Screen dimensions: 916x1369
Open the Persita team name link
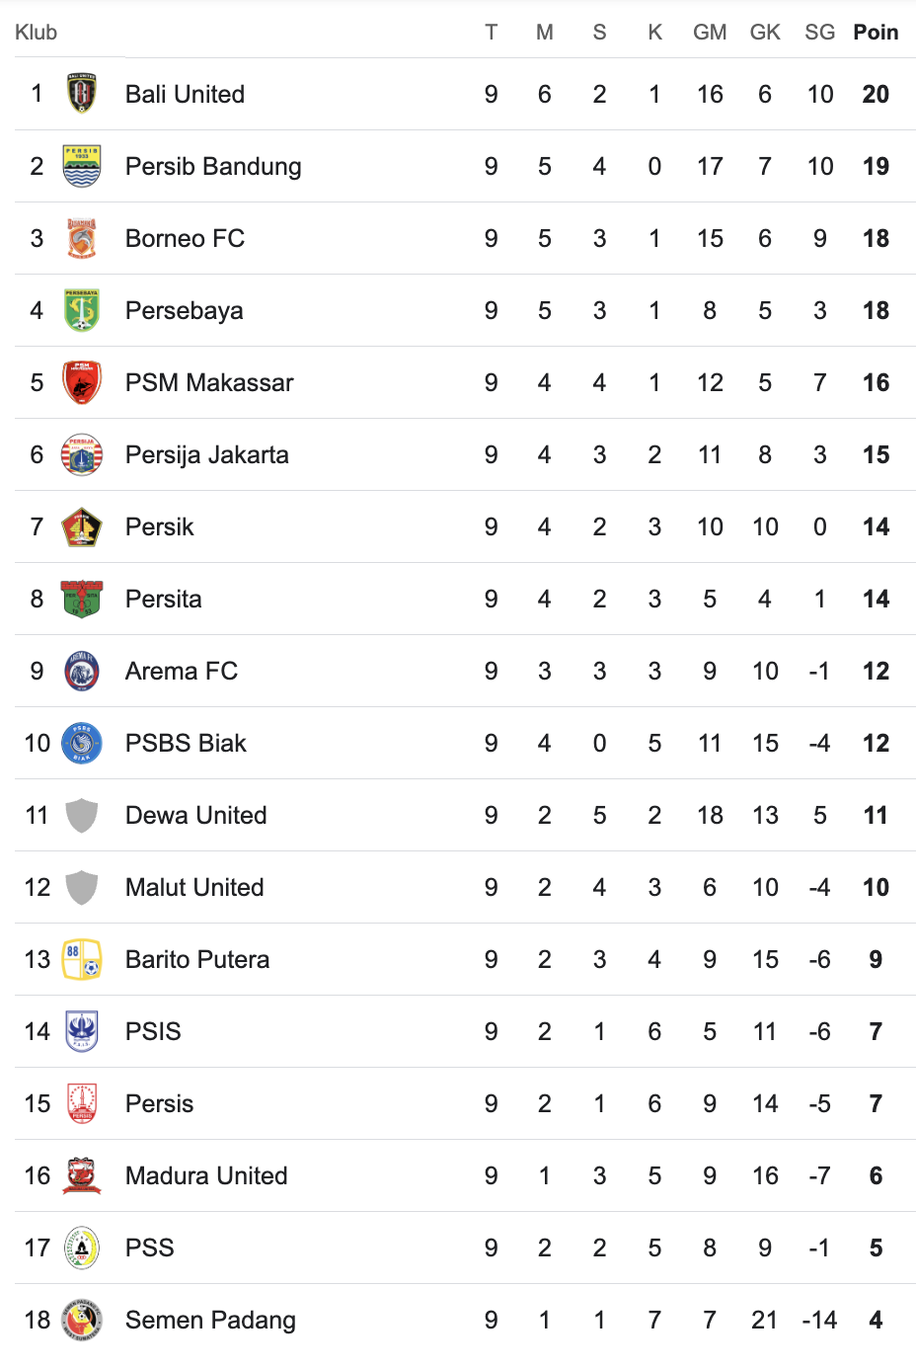click(164, 599)
